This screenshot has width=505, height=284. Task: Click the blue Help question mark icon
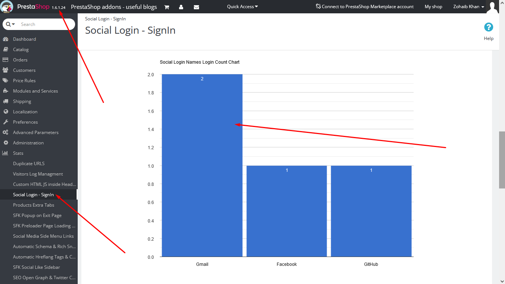(489, 27)
